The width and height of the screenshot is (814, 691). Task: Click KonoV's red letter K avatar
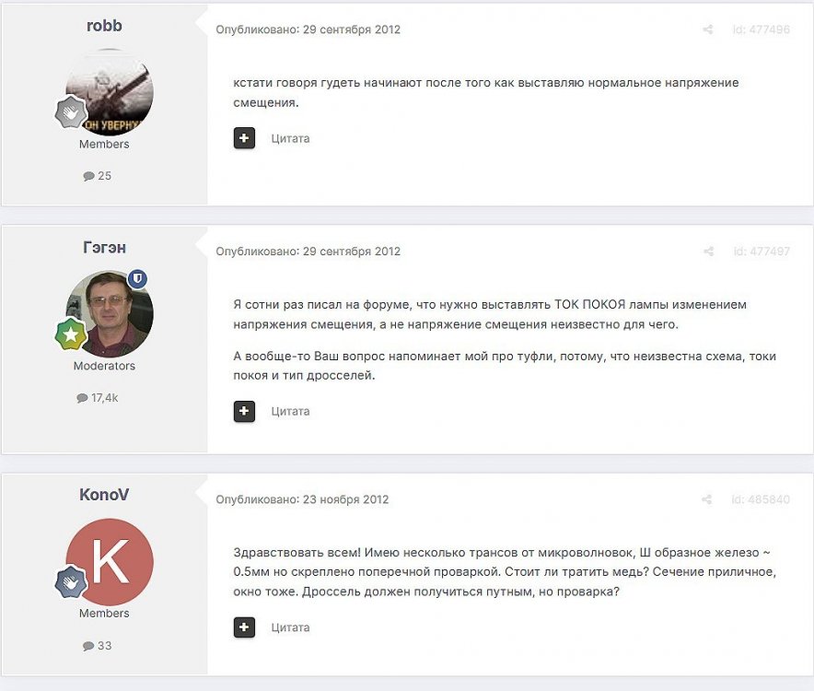110,562
